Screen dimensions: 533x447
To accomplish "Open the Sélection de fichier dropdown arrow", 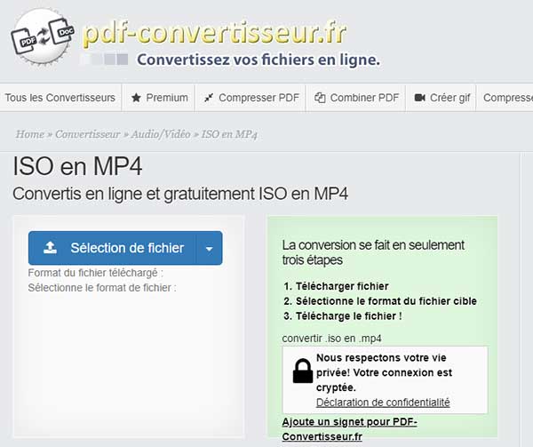I will click(210, 249).
